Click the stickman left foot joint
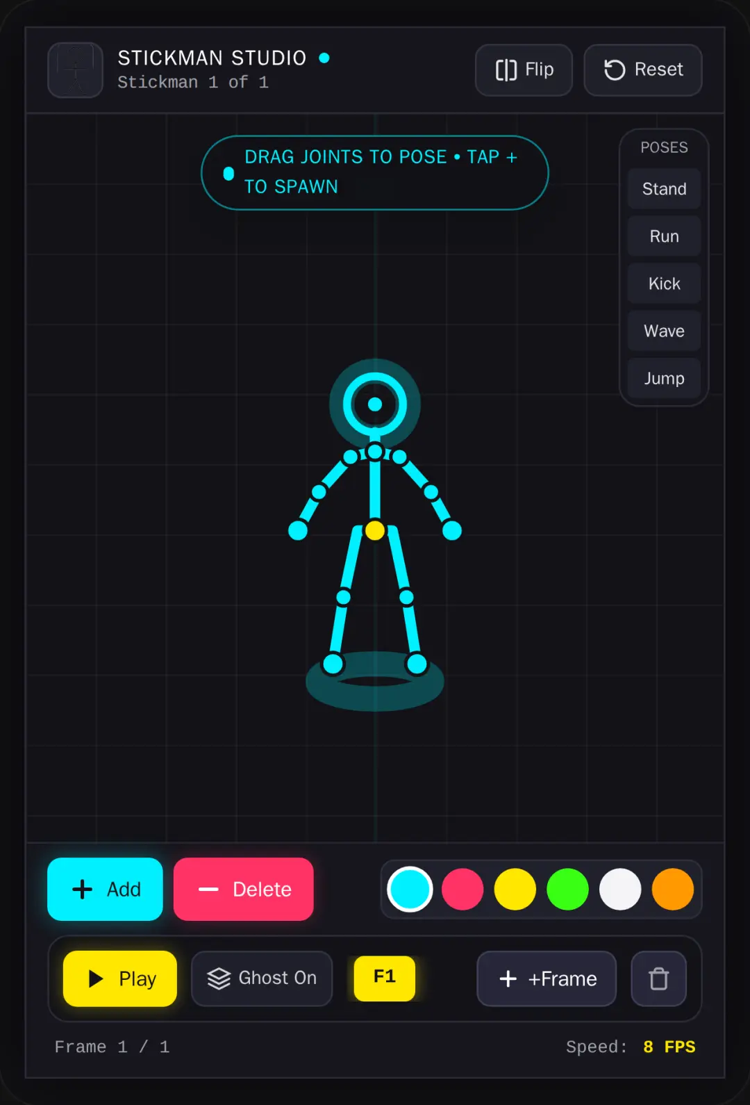The image size is (750, 1105). point(333,664)
